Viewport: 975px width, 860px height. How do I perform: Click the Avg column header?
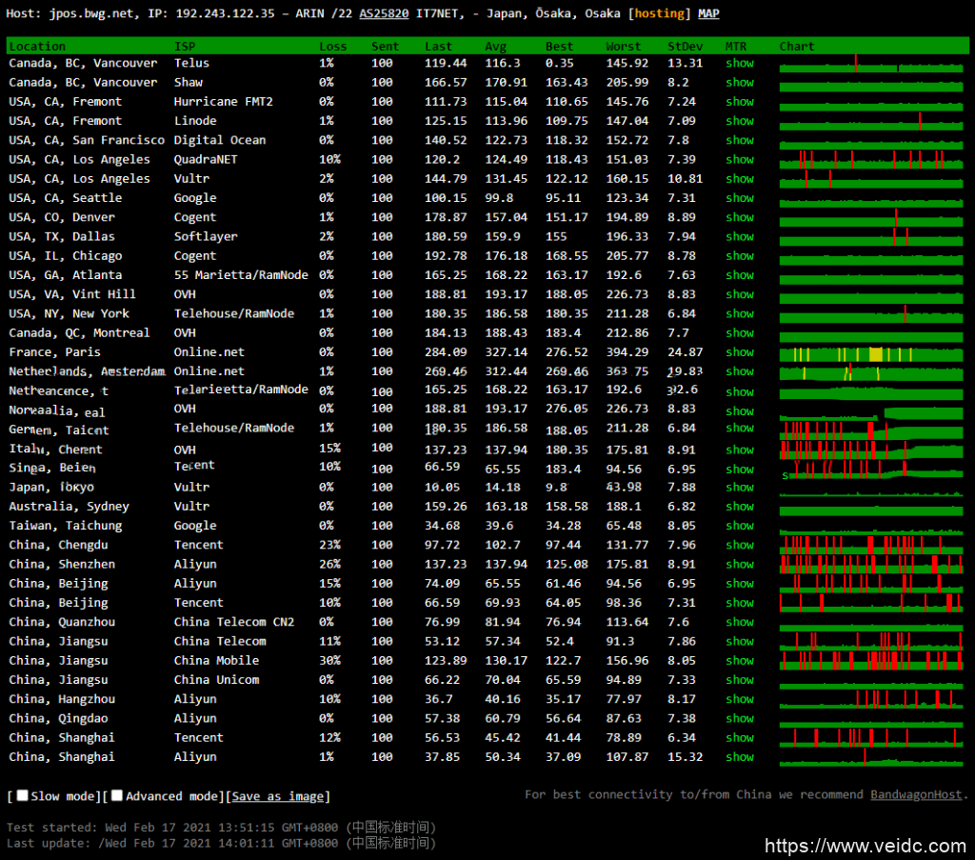pyautogui.click(x=495, y=46)
